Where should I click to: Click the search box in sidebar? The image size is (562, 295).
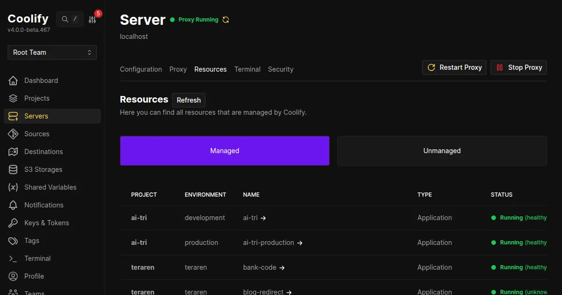pos(70,19)
